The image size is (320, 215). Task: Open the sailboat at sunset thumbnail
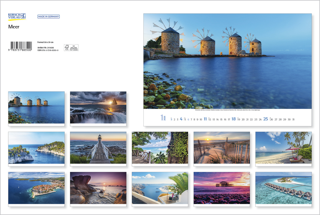coord(98,107)
